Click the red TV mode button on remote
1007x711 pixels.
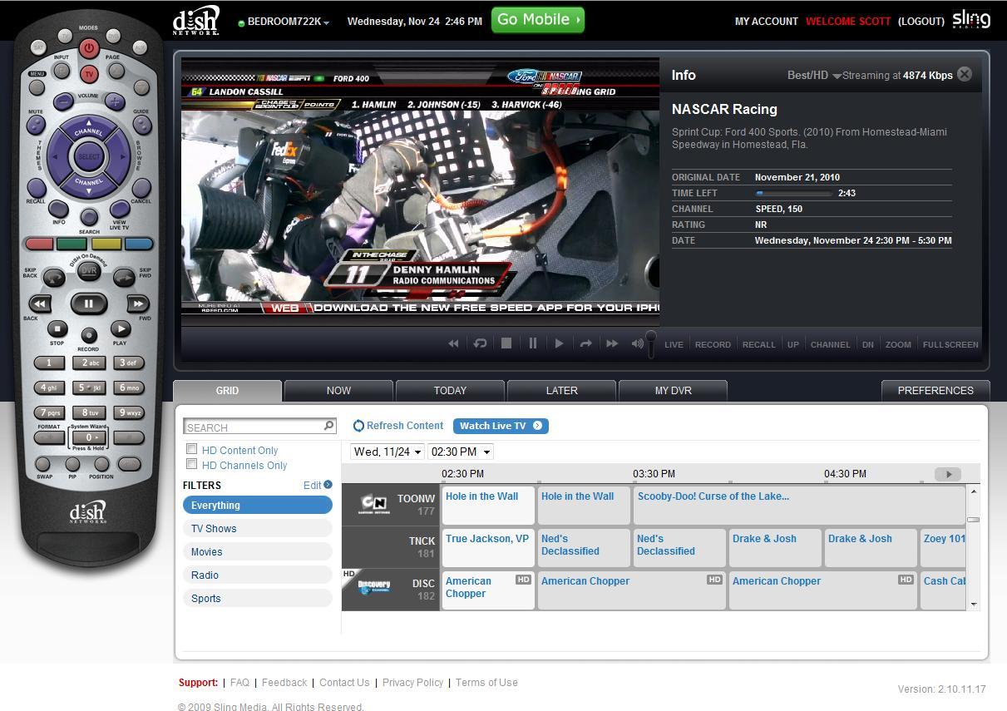[88, 74]
